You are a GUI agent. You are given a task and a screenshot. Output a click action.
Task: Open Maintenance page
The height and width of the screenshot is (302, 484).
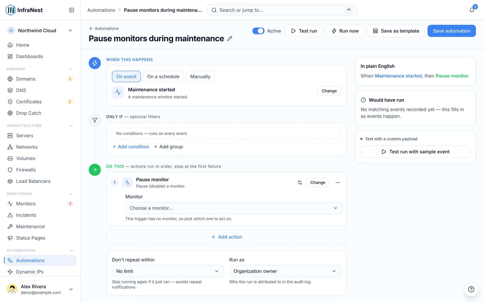(x=40, y=226)
